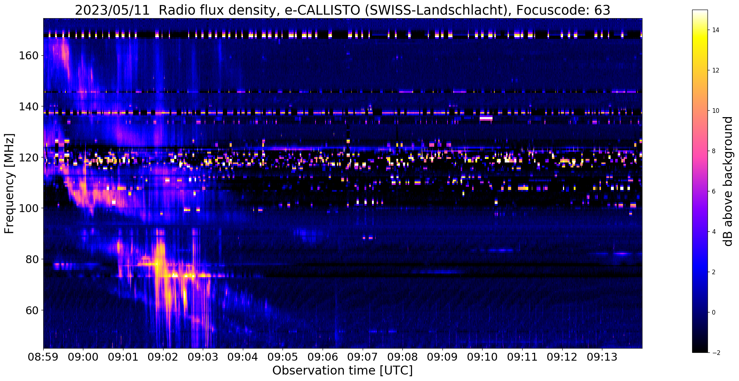Click the 09:09 time tick label
Image resolution: width=739 pixels, height=381 pixels.
(x=442, y=357)
